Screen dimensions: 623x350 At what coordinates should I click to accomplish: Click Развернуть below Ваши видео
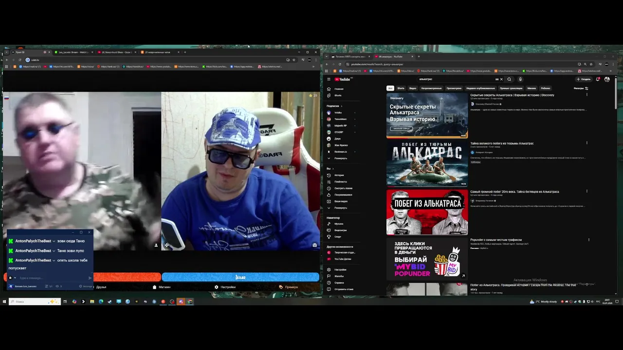[x=340, y=208]
